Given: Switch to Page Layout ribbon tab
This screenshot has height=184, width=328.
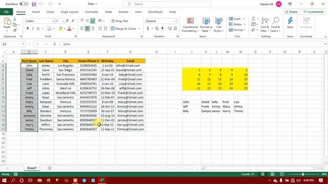Looking at the screenshot, I should point(70,12).
